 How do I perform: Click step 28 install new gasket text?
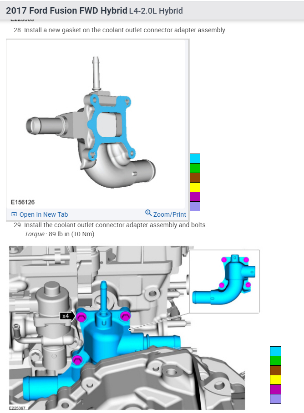point(120,30)
